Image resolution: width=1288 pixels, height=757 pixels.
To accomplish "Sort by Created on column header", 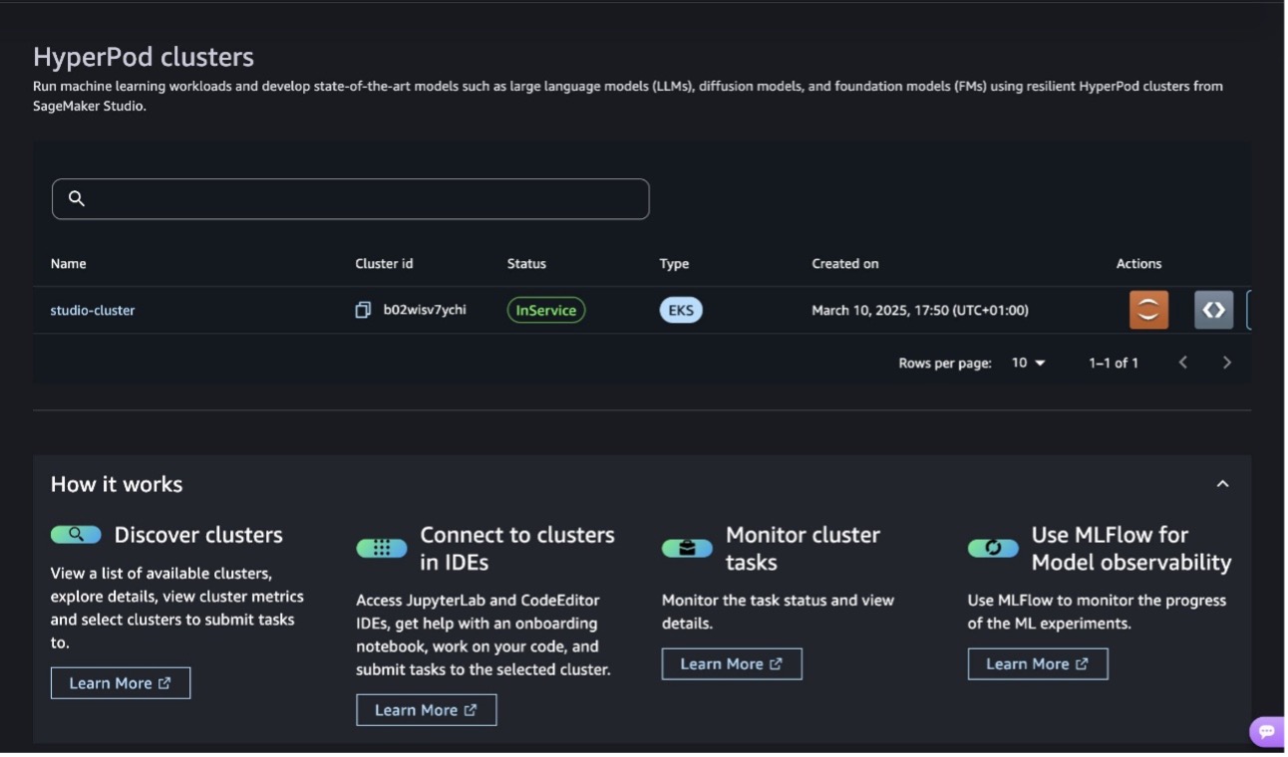I will click(x=845, y=264).
